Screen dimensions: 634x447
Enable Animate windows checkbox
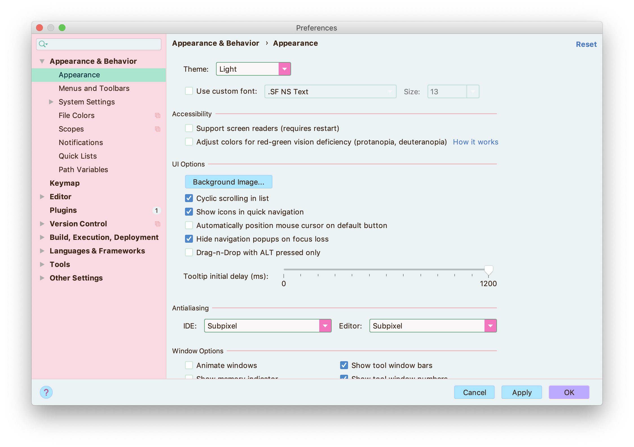pyautogui.click(x=189, y=365)
